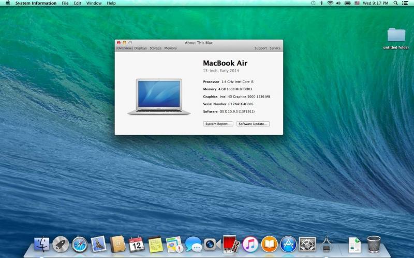Close the About This Mac window
The width and height of the screenshot is (414, 258).
(x=119, y=43)
